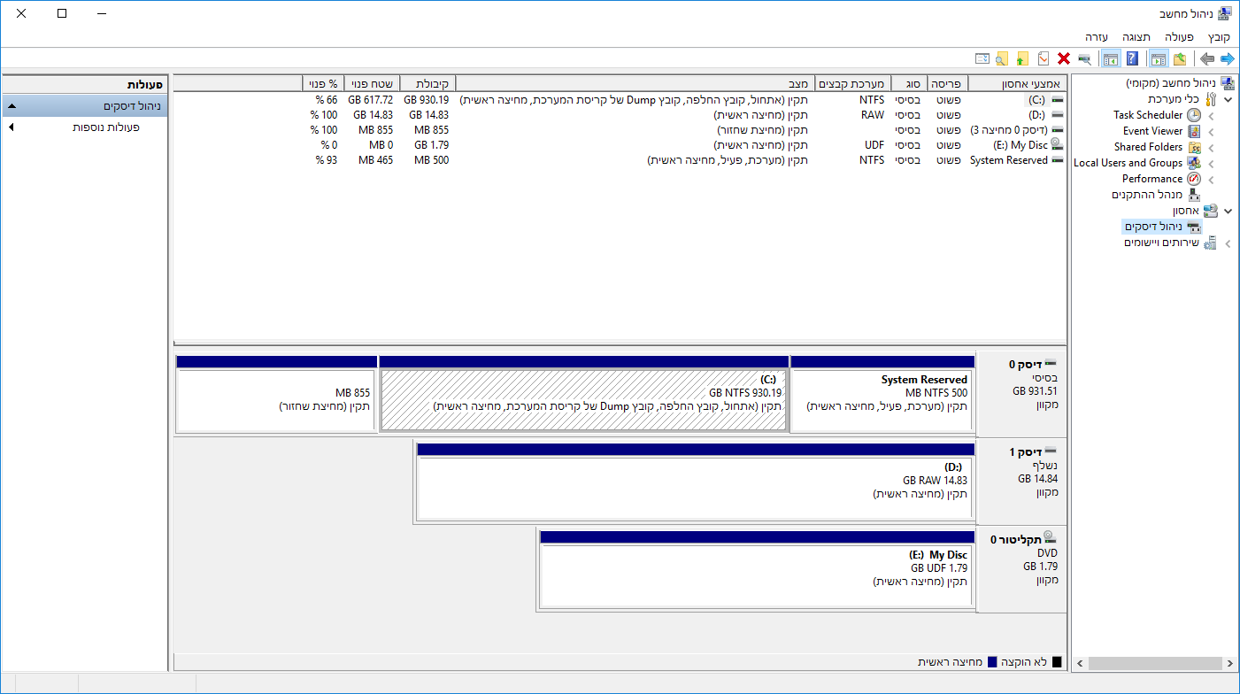1240x694 pixels.
Task: Click the מנהל ההתקנים device manager icon
Action: point(1194,195)
